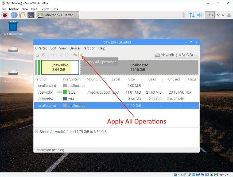Screen dimensions: 233x177
Task: Click the /dev/sdb - GParted taskbar button
Action: pos(58,15)
